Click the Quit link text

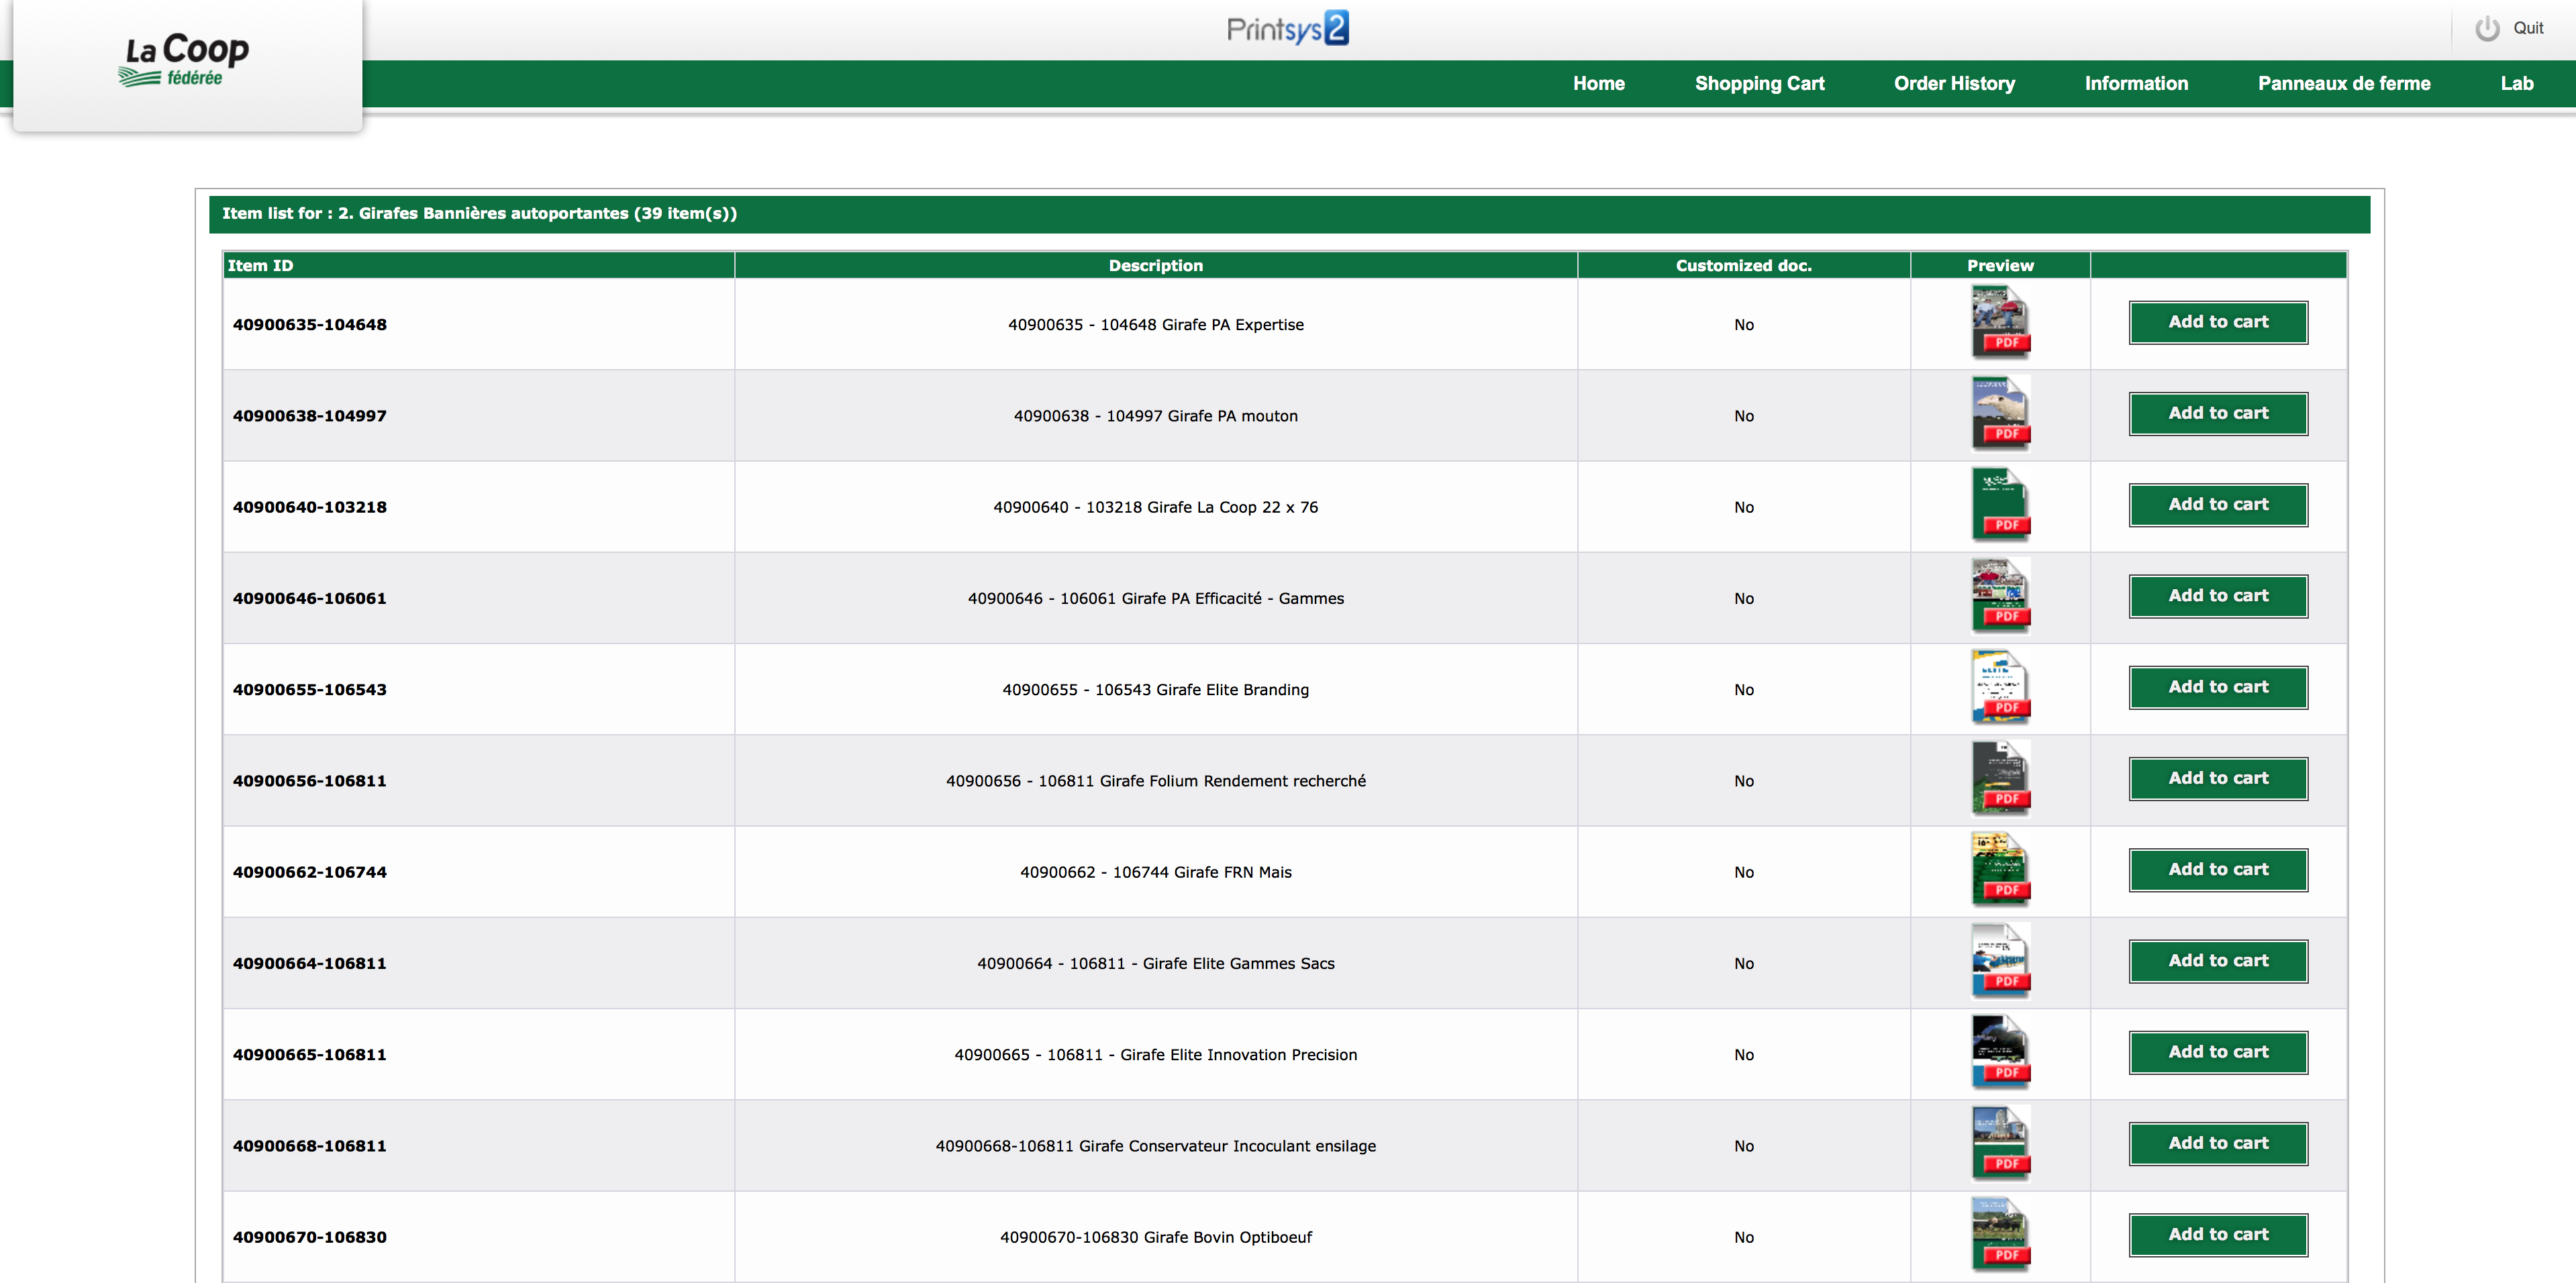[x=2528, y=29]
